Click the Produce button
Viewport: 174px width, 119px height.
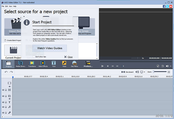(88, 64)
